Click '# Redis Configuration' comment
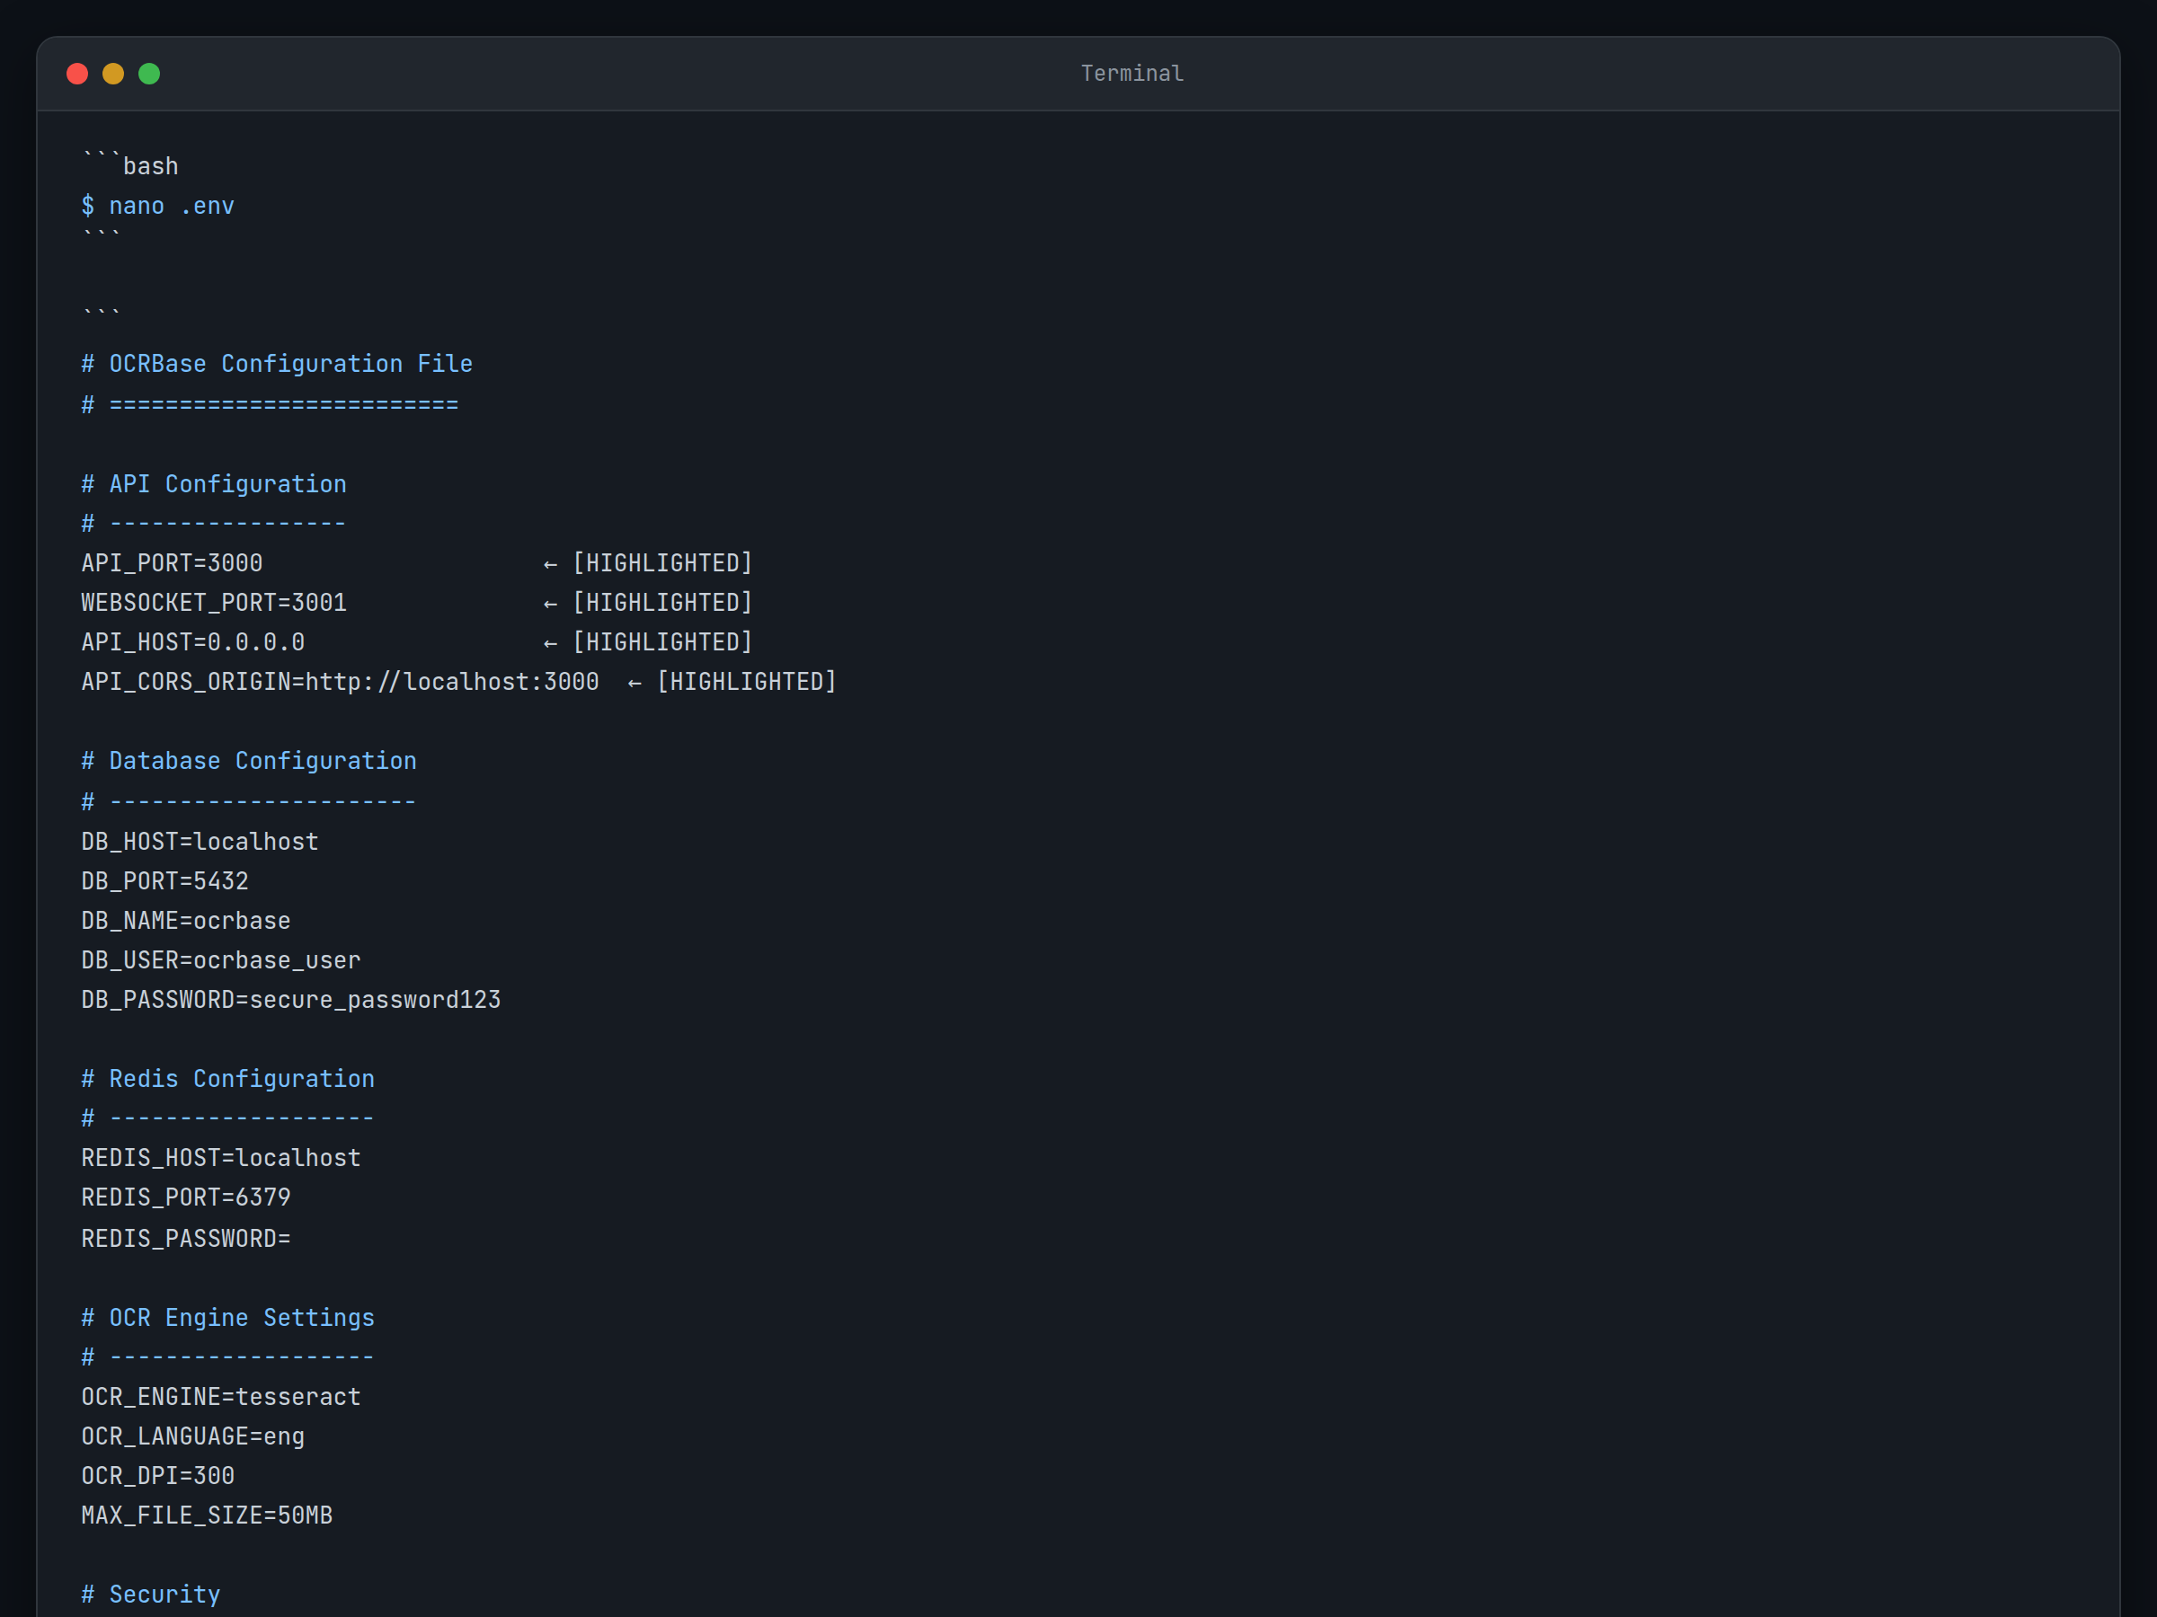The width and height of the screenshot is (2157, 1617). (228, 1079)
